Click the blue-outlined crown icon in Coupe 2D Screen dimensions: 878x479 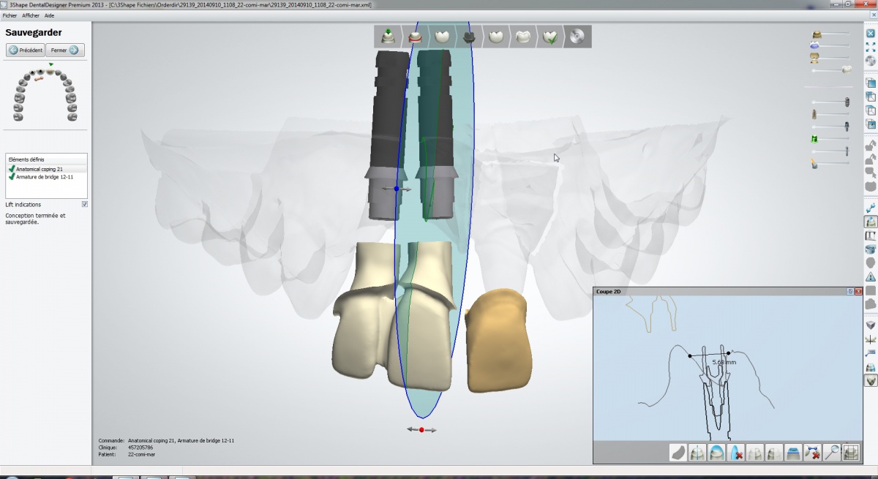coord(716,453)
